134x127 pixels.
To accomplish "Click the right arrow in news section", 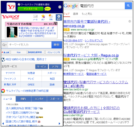I will click(x=59, y=124).
